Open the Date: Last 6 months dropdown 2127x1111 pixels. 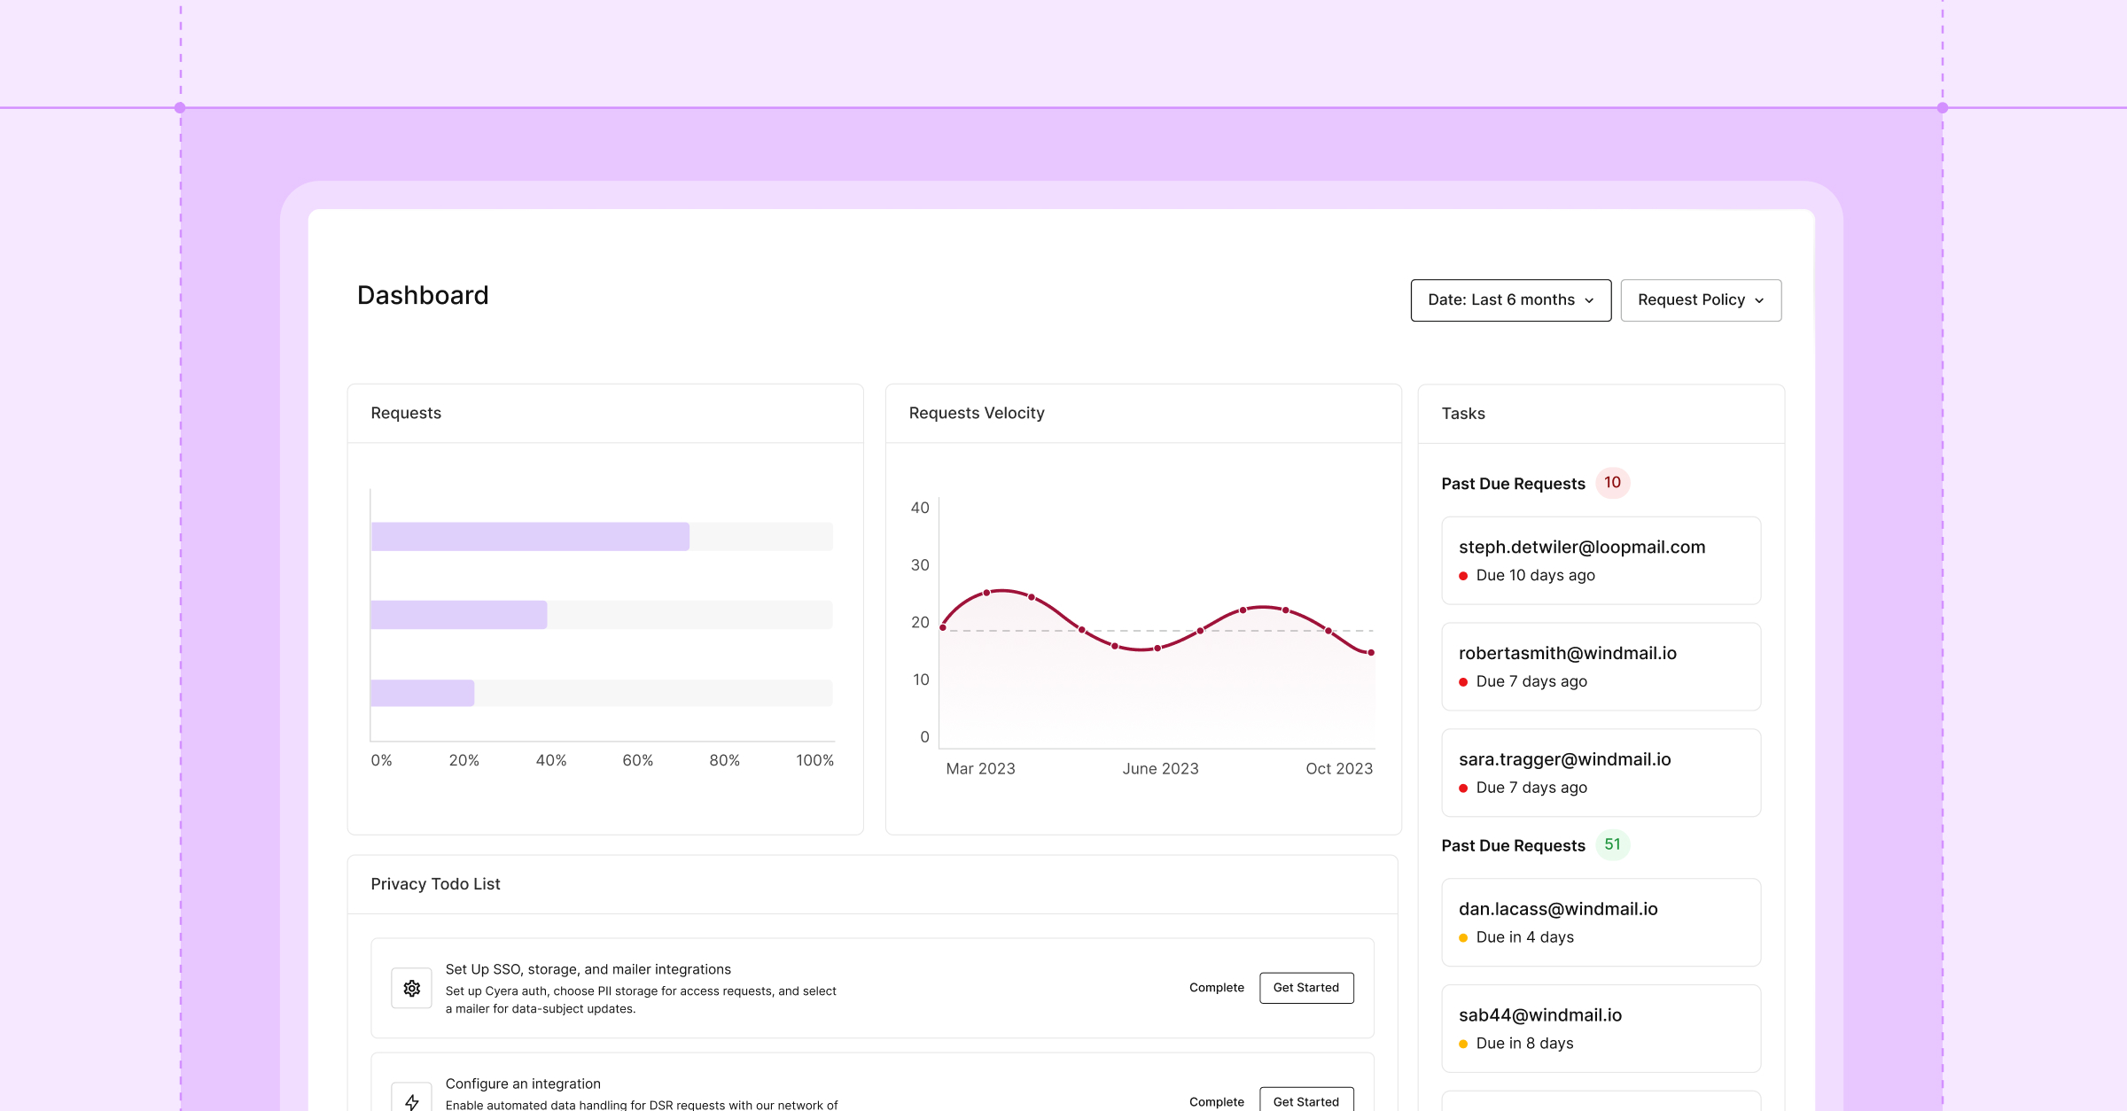coord(1511,300)
